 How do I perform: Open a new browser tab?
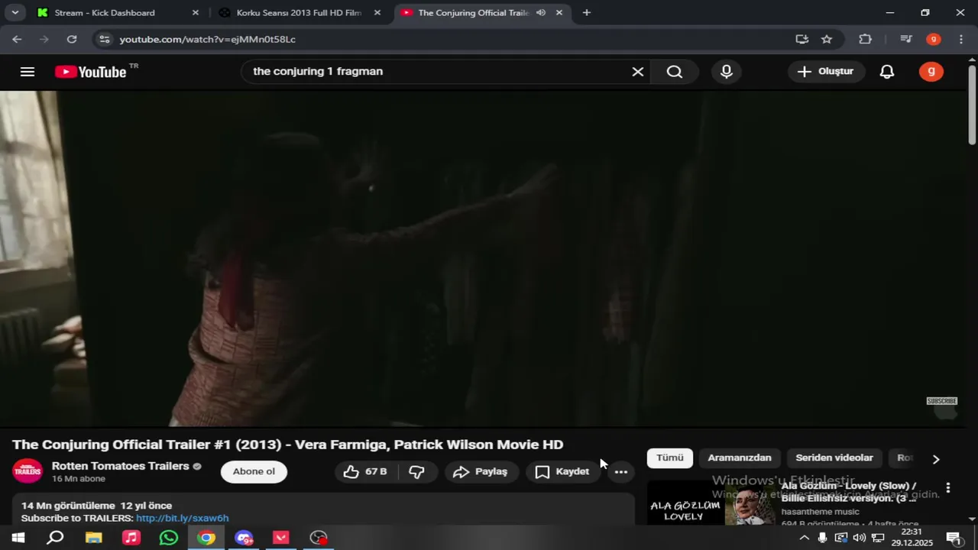click(586, 13)
